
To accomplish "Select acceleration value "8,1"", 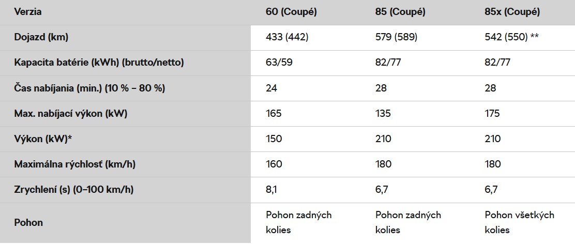I will (271, 189).
